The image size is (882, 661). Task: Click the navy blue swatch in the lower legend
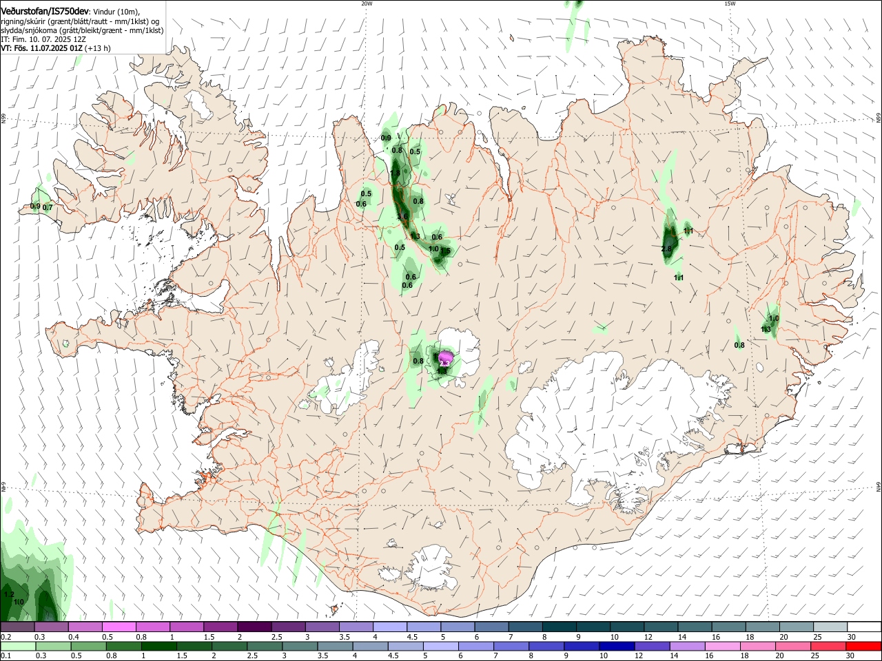(x=616, y=647)
